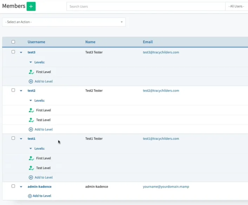Collapse the test1 row arrow
Image resolution: width=248 pixels, height=205 pixels.
click(21, 139)
